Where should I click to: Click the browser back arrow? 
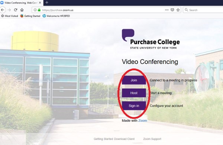[x=3, y=10]
